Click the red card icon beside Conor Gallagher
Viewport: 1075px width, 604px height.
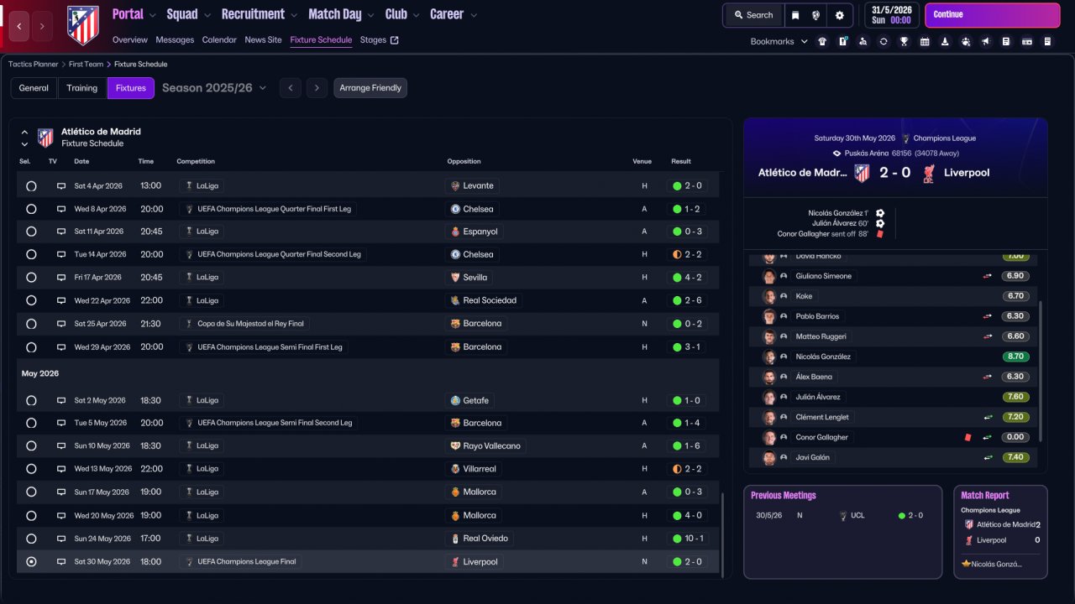968,437
